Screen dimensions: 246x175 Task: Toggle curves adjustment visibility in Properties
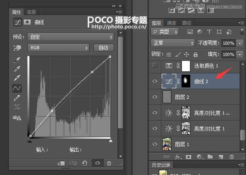click(x=98, y=163)
